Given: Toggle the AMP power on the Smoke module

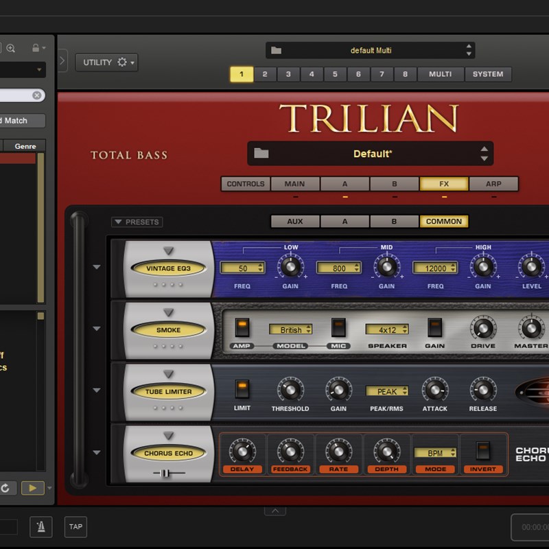Looking at the screenshot, I should click(x=243, y=328).
